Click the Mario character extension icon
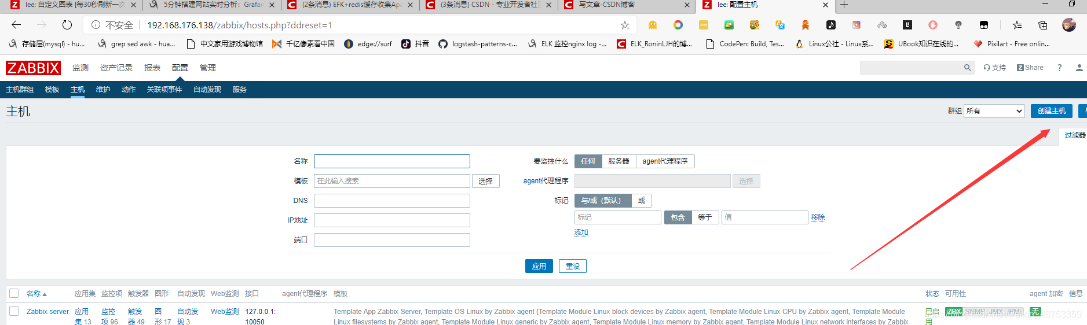Image resolution: width=1087 pixels, height=325 pixels. [806, 25]
